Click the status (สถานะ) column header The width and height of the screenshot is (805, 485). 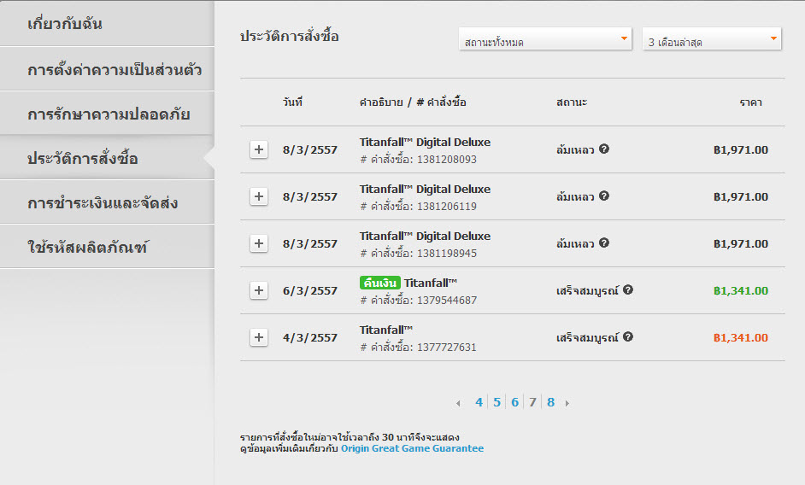[572, 102]
